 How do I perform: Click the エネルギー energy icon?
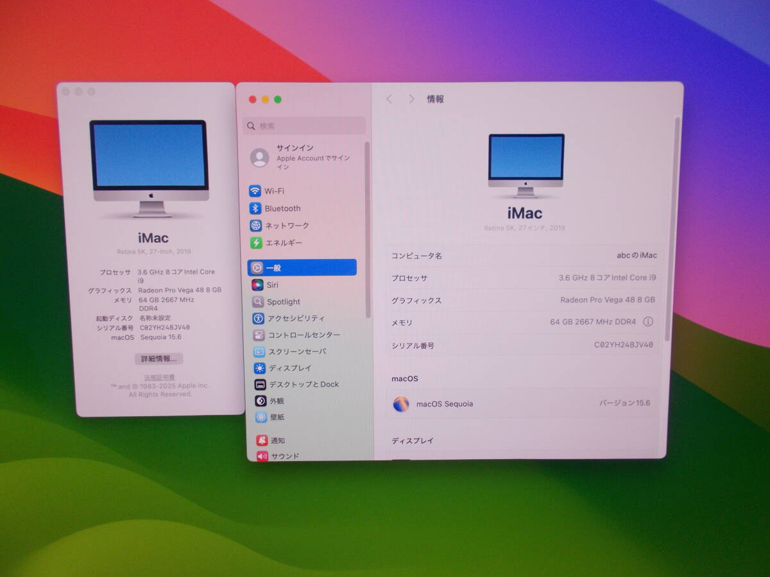coord(256,243)
